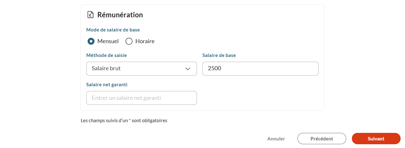The height and width of the screenshot is (148, 405).
Task: Go back with the Précédent button
Action: (x=322, y=139)
